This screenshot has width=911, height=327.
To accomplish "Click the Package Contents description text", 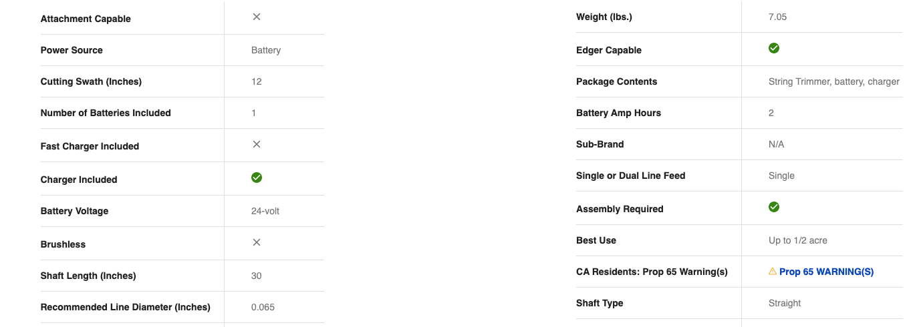I will [x=834, y=81].
